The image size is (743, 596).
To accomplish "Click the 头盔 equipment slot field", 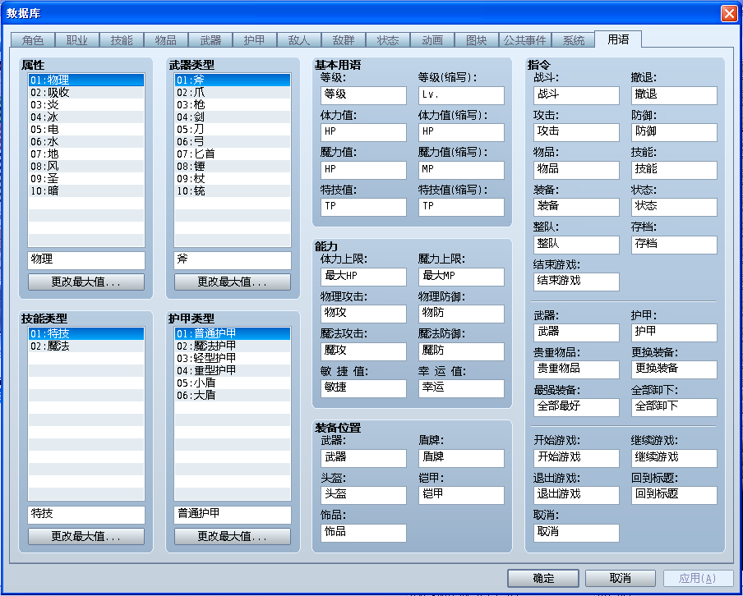I will [x=363, y=496].
